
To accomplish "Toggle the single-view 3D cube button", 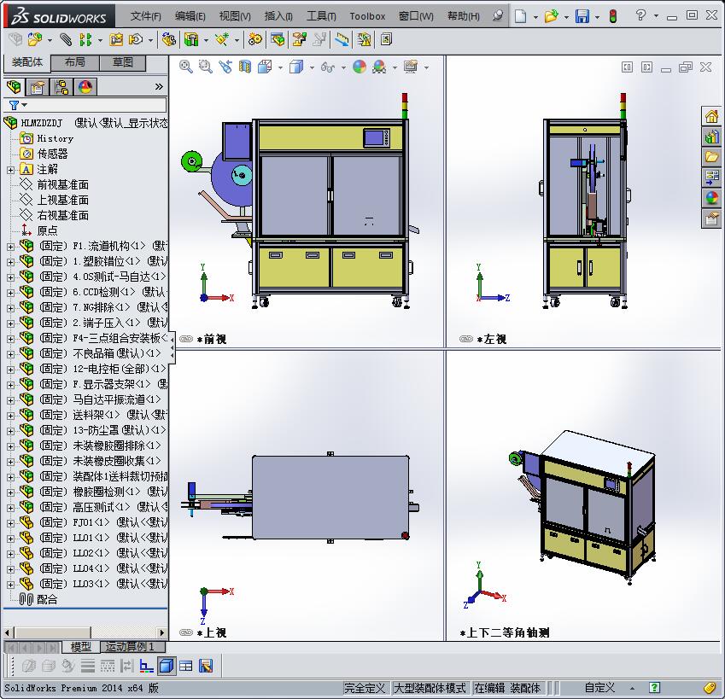I will pyautogui.click(x=166, y=666).
